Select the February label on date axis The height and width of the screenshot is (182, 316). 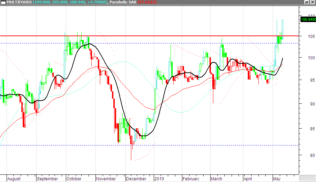(x=191, y=179)
